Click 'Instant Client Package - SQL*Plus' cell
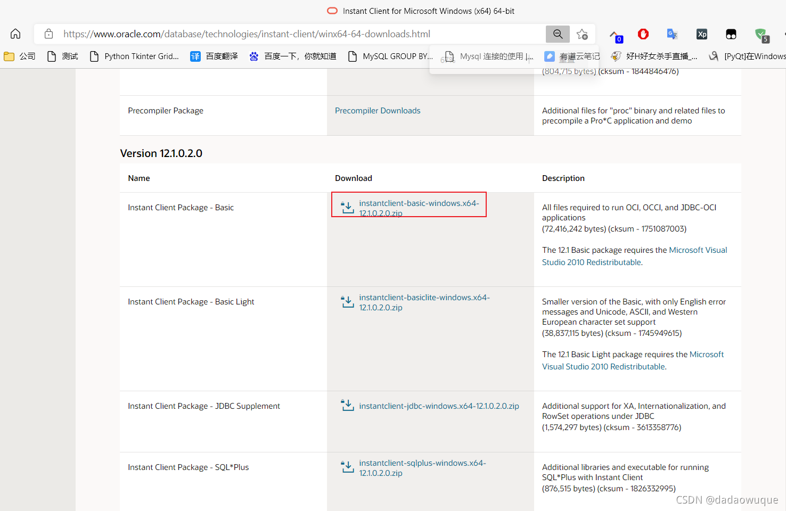786x511 pixels. point(189,467)
